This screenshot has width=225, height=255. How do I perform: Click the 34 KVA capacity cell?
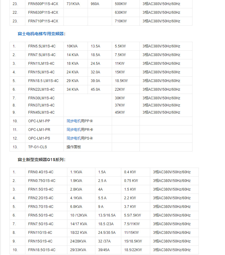pos(76,89)
